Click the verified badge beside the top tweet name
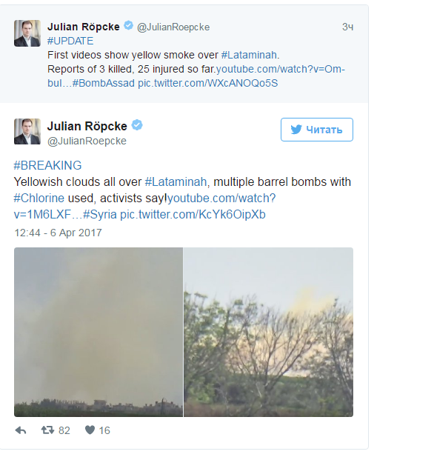This screenshot has width=434, height=457. pos(128,26)
